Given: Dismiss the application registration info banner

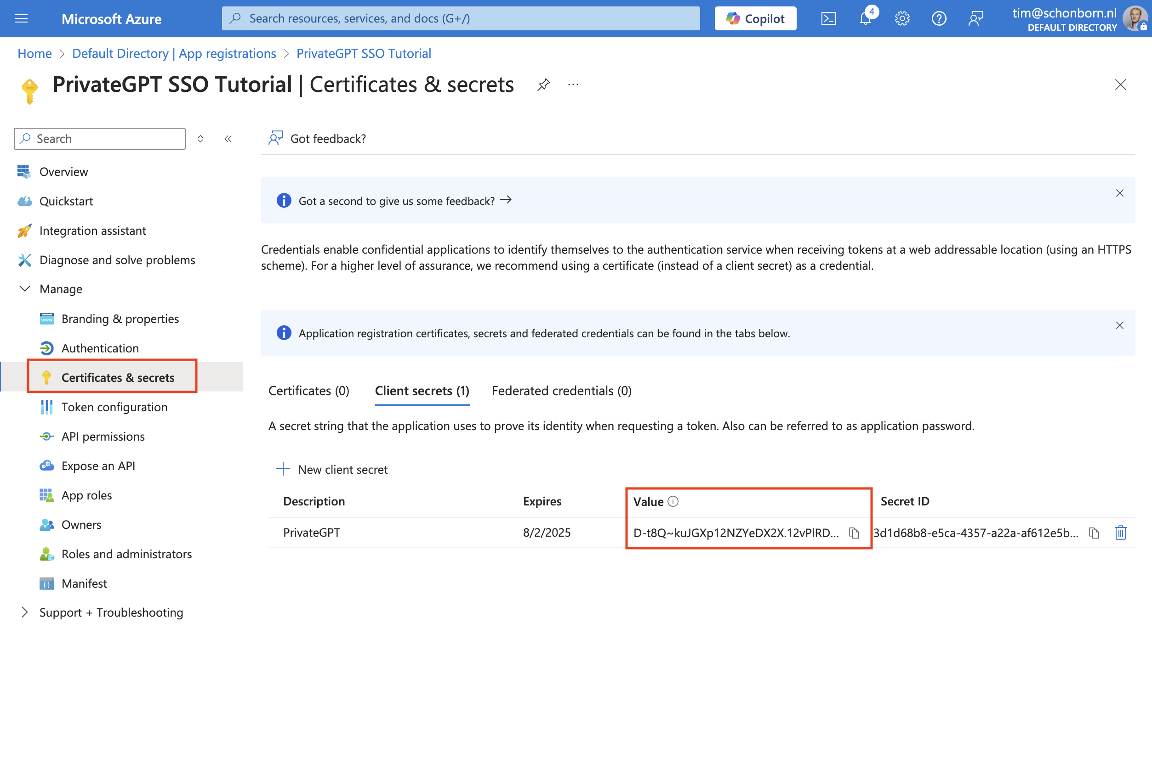Looking at the screenshot, I should [x=1119, y=325].
